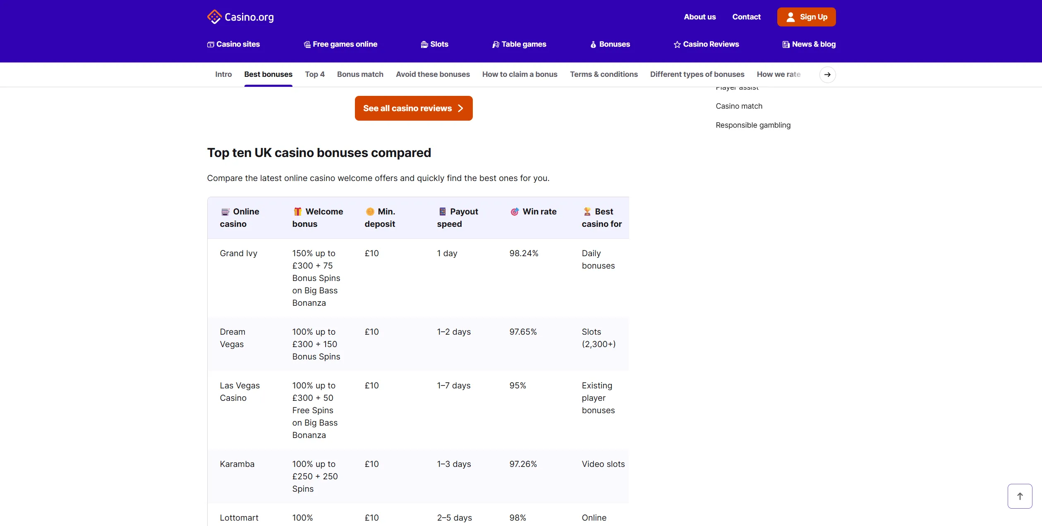This screenshot has height=526, width=1042.
Task: Open the Contact page
Action: [x=746, y=17]
